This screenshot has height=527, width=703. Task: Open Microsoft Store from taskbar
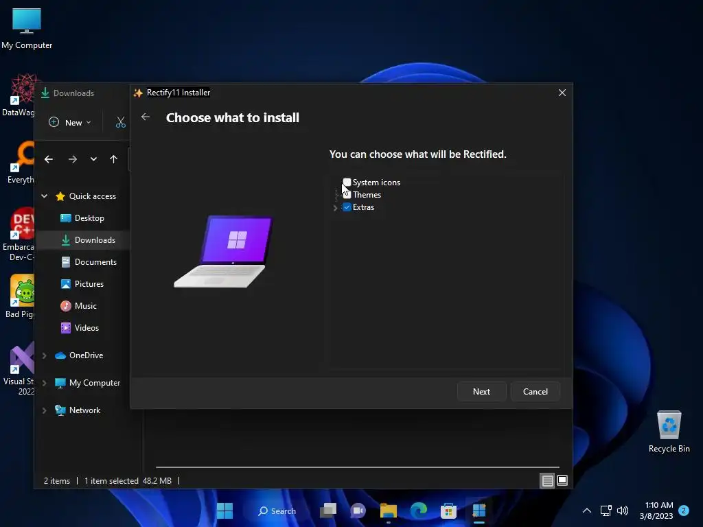(448, 511)
